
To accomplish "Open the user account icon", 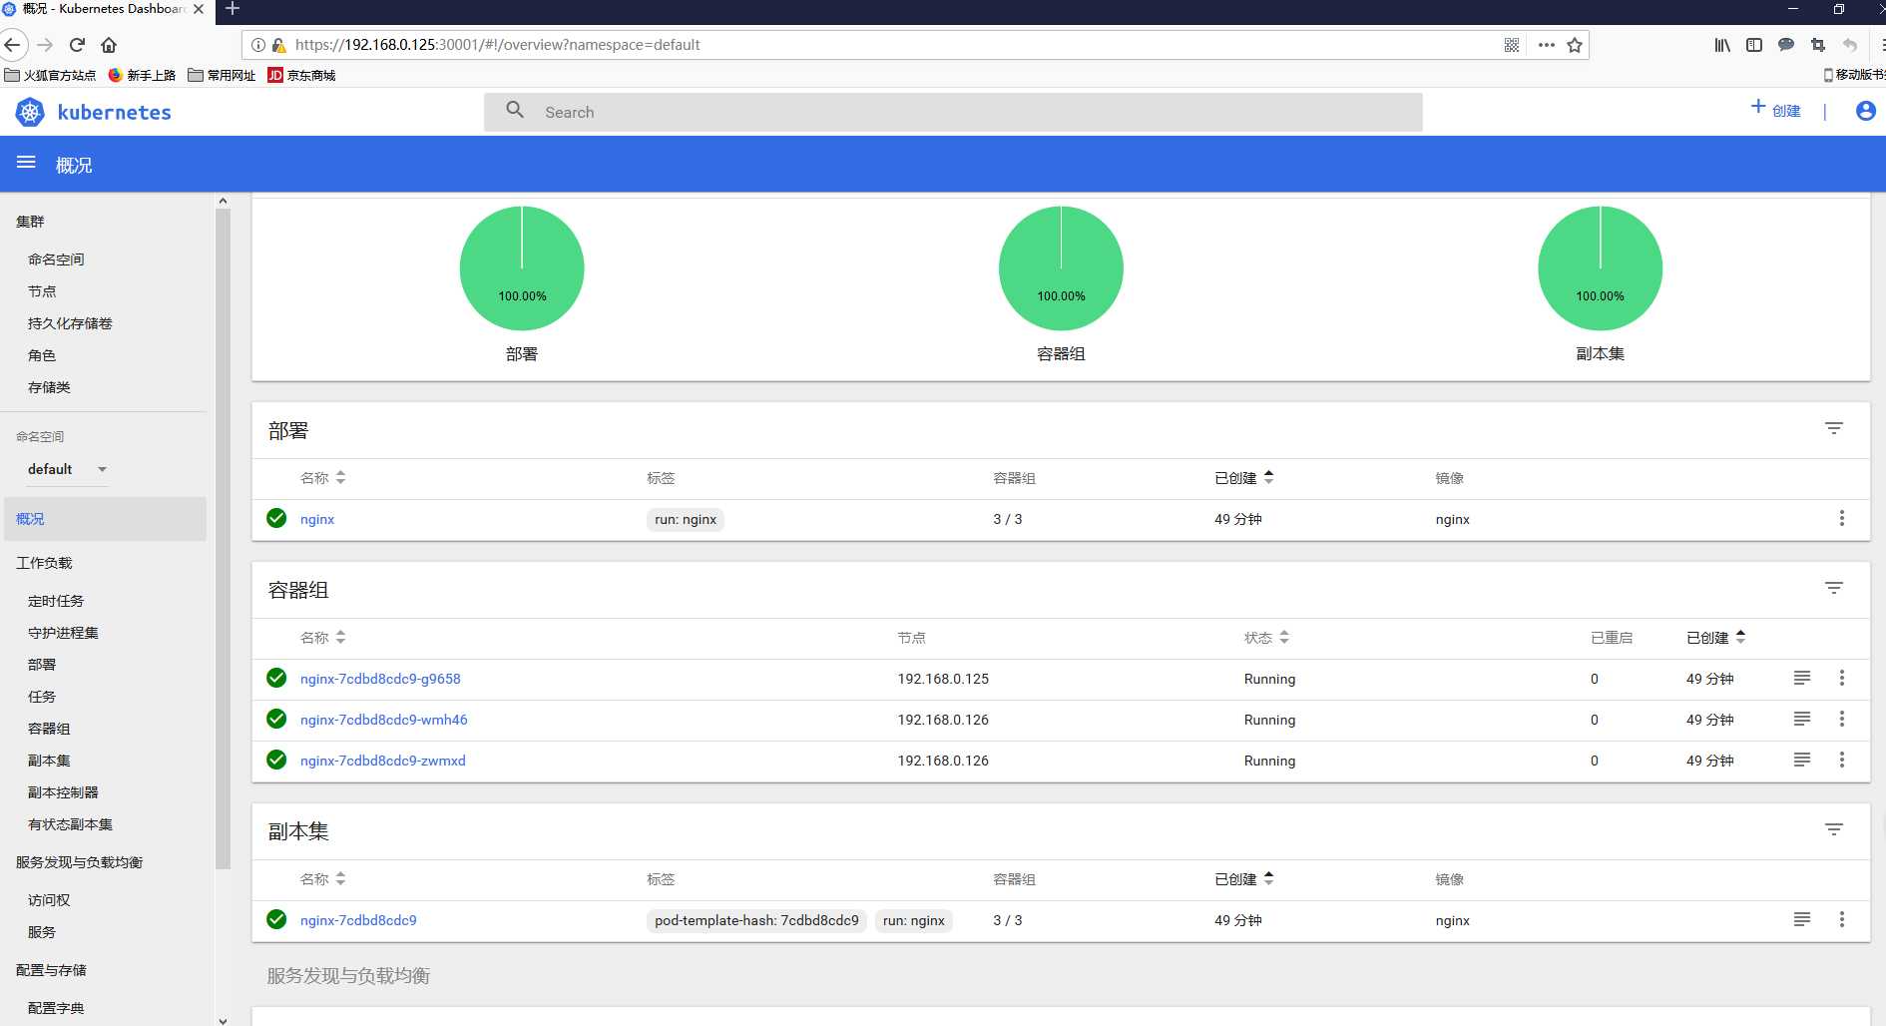I will [1865, 111].
